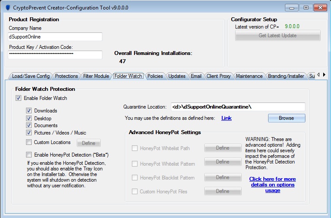Click the remaining installations count '47'
The height and width of the screenshot is (218, 331).
(122, 61)
